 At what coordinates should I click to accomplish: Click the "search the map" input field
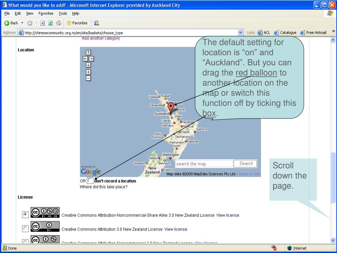(x=204, y=164)
